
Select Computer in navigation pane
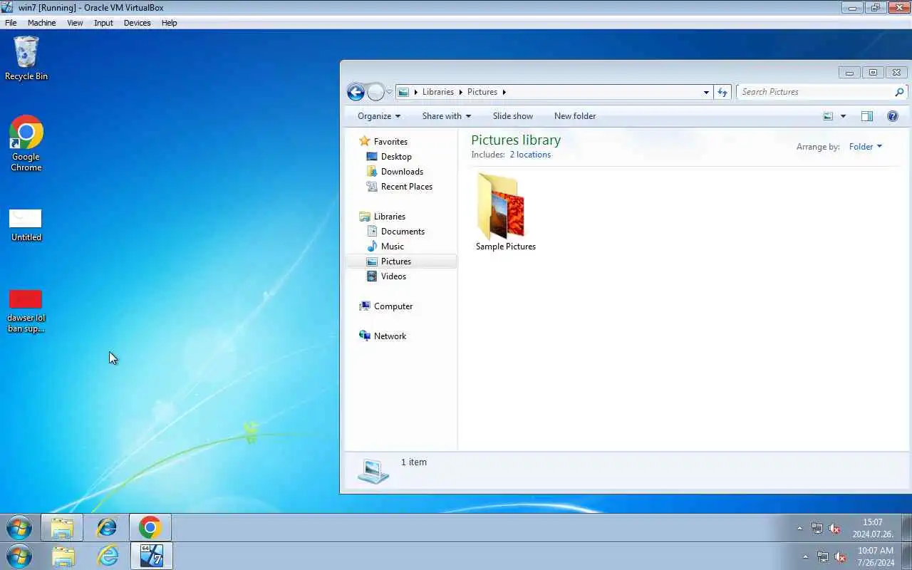385,306
